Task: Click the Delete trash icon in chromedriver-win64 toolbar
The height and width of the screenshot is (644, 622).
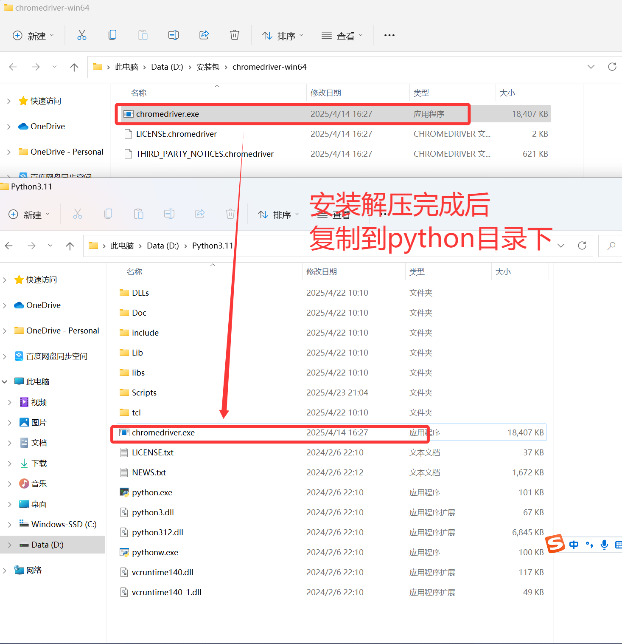Action: (x=235, y=35)
